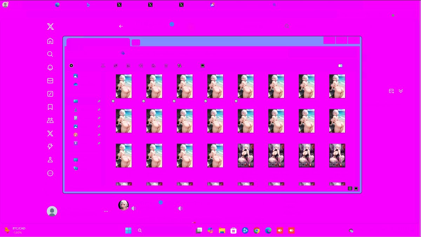The image size is (421, 237).
Task: Open Google Chrome from the taskbar
Action: click(257, 230)
